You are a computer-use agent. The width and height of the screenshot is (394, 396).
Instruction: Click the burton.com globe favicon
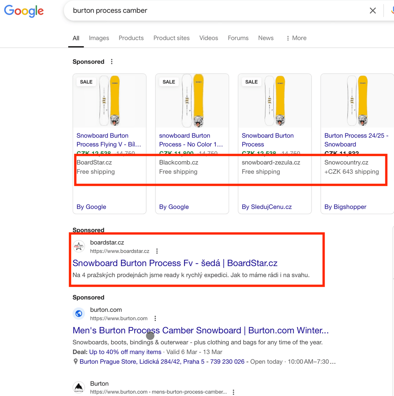pos(79,313)
